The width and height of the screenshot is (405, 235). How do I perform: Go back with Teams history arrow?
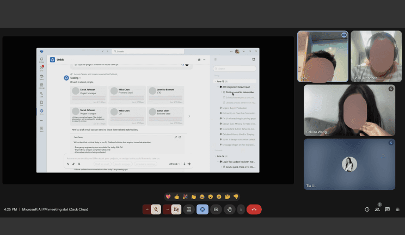coord(103,51)
